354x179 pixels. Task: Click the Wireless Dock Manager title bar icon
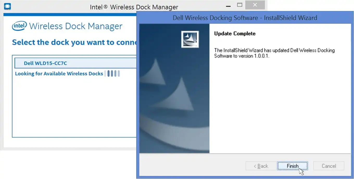point(8,6)
